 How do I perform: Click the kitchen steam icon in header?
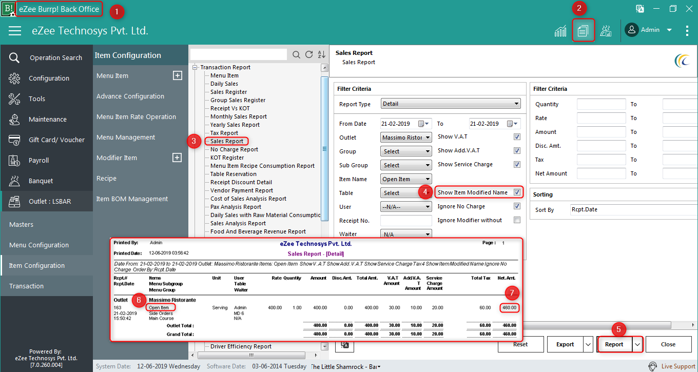click(x=606, y=31)
